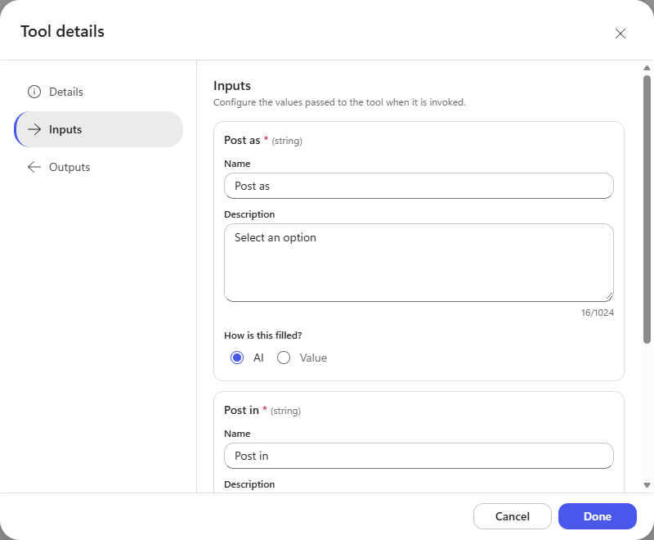Click the Outputs left-arrow icon
Image resolution: width=654 pixels, height=540 pixels.
click(x=34, y=167)
